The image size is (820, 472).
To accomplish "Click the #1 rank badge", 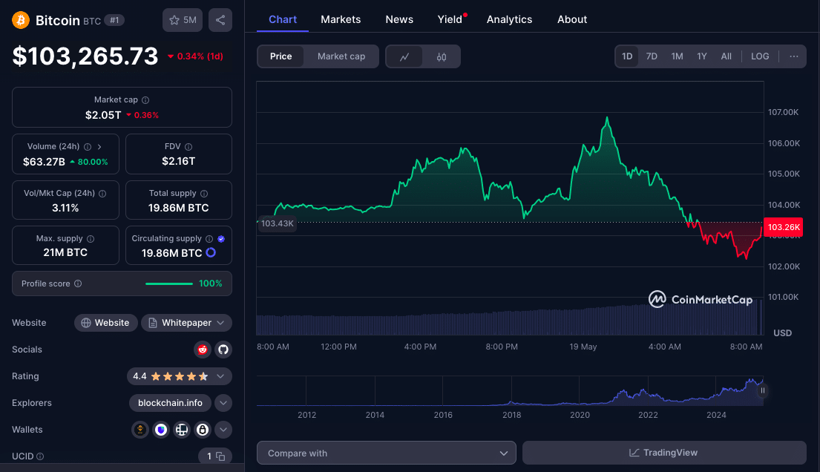I will (114, 20).
